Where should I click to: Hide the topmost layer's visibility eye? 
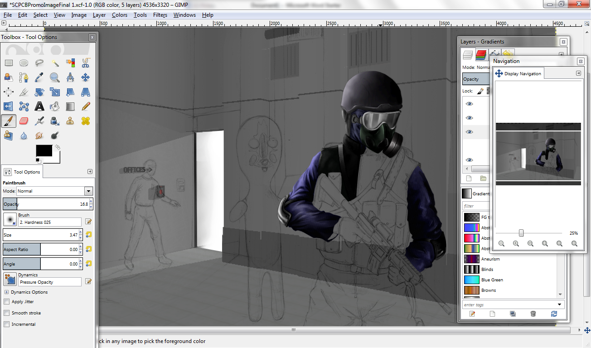tap(469, 104)
